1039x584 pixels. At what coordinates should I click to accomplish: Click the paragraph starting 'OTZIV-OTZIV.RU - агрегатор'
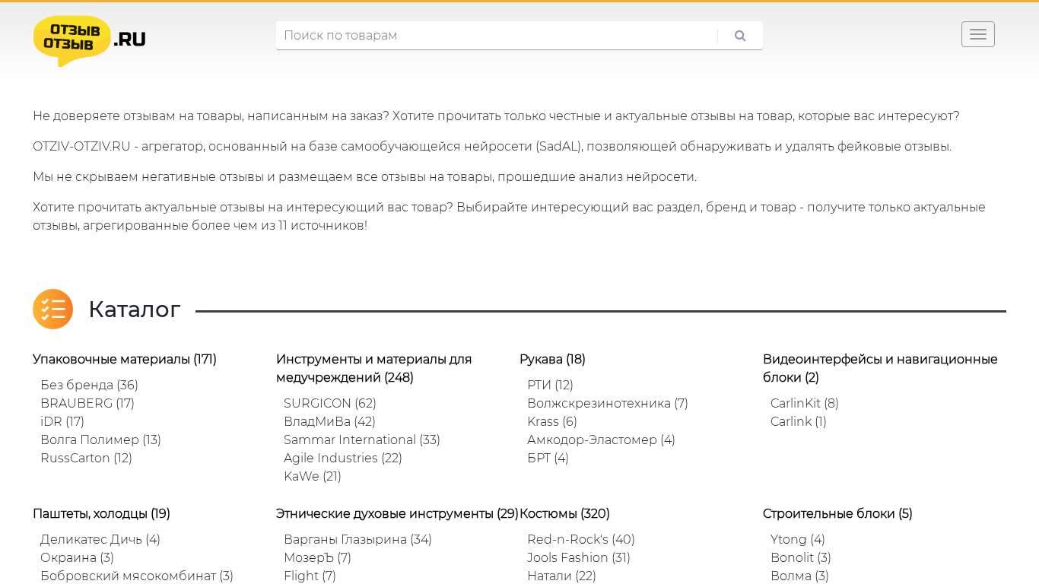coord(492,147)
